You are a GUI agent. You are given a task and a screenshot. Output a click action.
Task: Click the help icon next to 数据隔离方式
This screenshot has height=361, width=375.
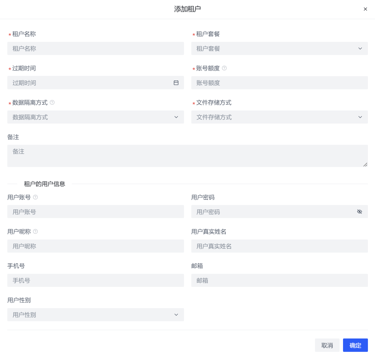(52, 102)
